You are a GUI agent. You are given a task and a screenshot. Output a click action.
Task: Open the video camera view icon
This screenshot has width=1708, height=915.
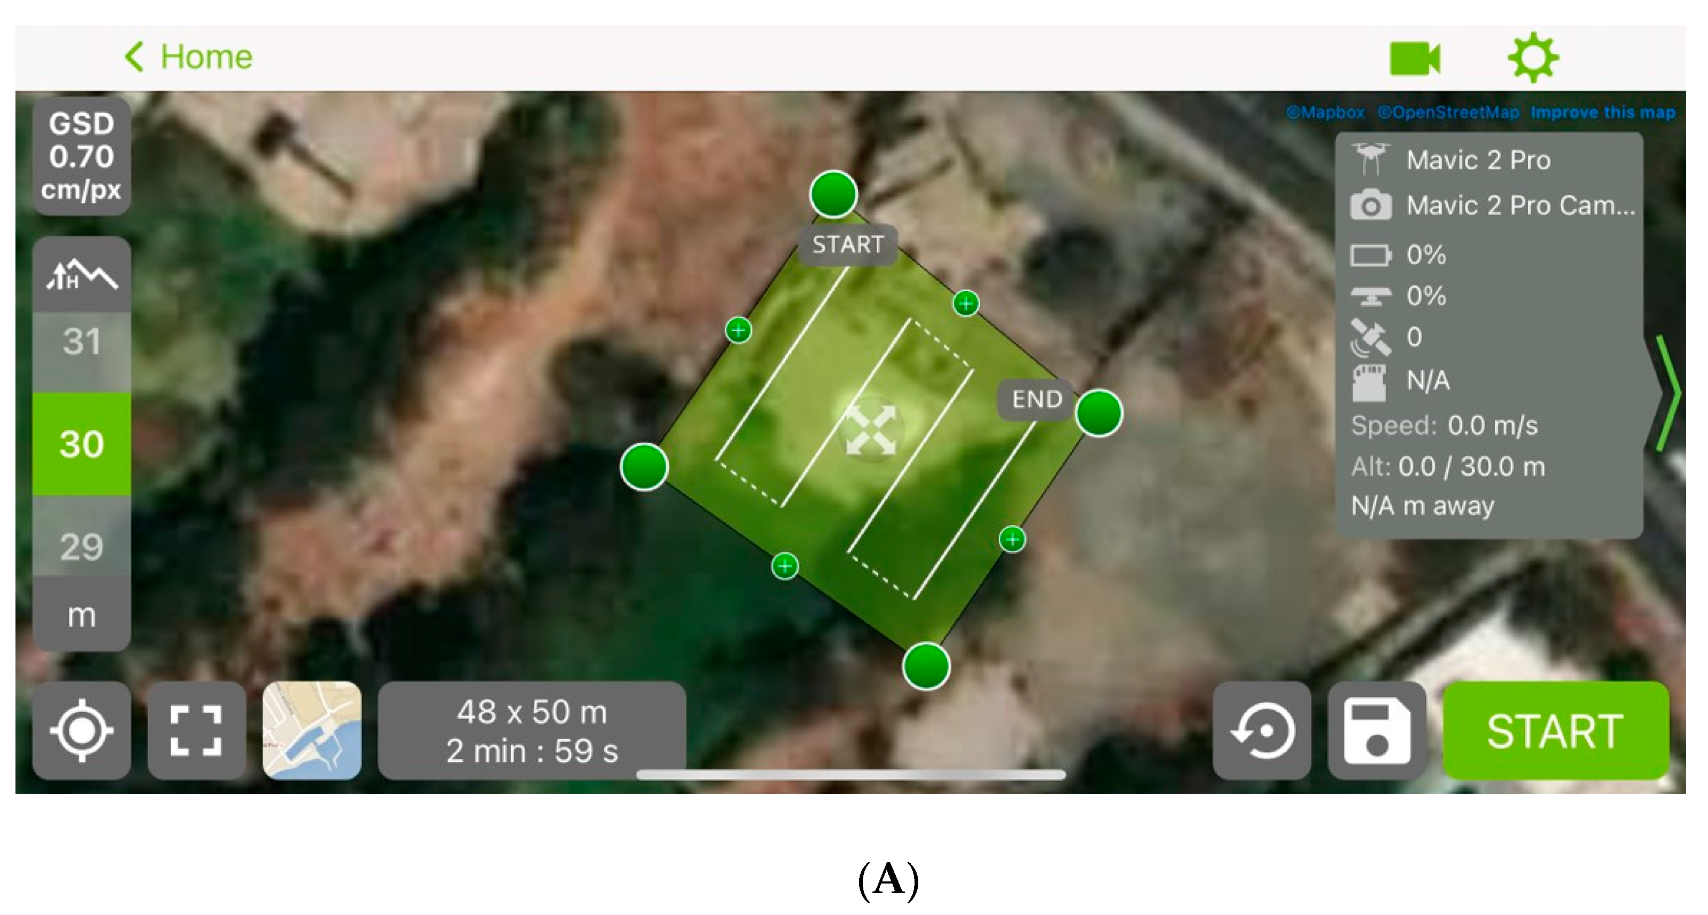pyautogui.click(x=1414, y=58)
